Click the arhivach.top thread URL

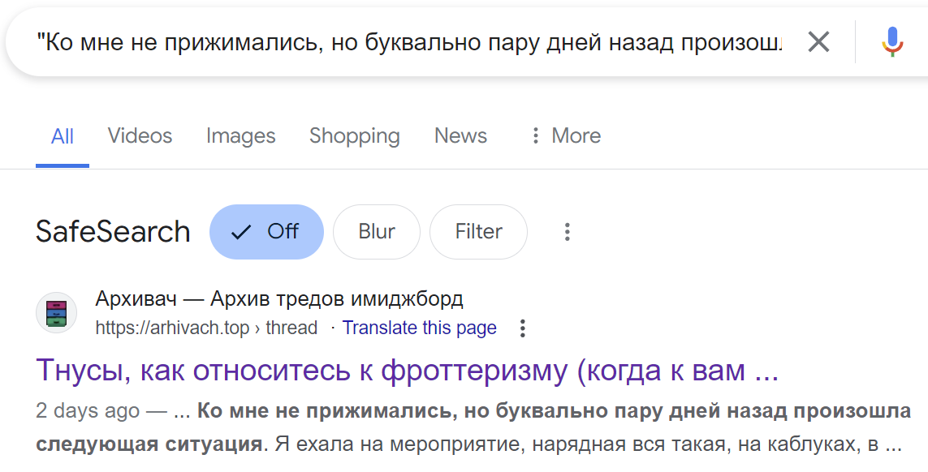pyautogui.click(x=206, y=328)
